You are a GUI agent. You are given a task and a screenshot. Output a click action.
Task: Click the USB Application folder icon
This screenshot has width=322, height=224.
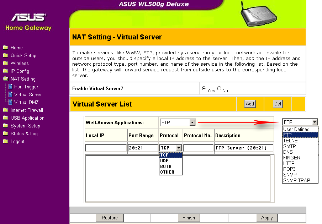point(6,118)
